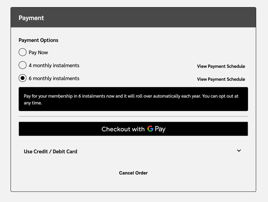Cancel the order

pos(133,173)
